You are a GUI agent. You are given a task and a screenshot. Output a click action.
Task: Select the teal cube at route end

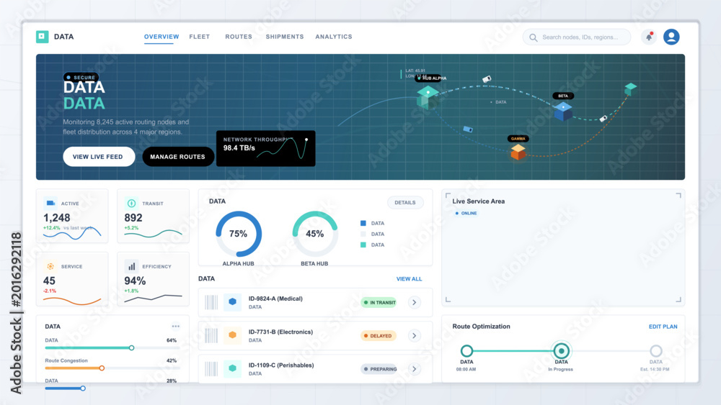[630, 88]
